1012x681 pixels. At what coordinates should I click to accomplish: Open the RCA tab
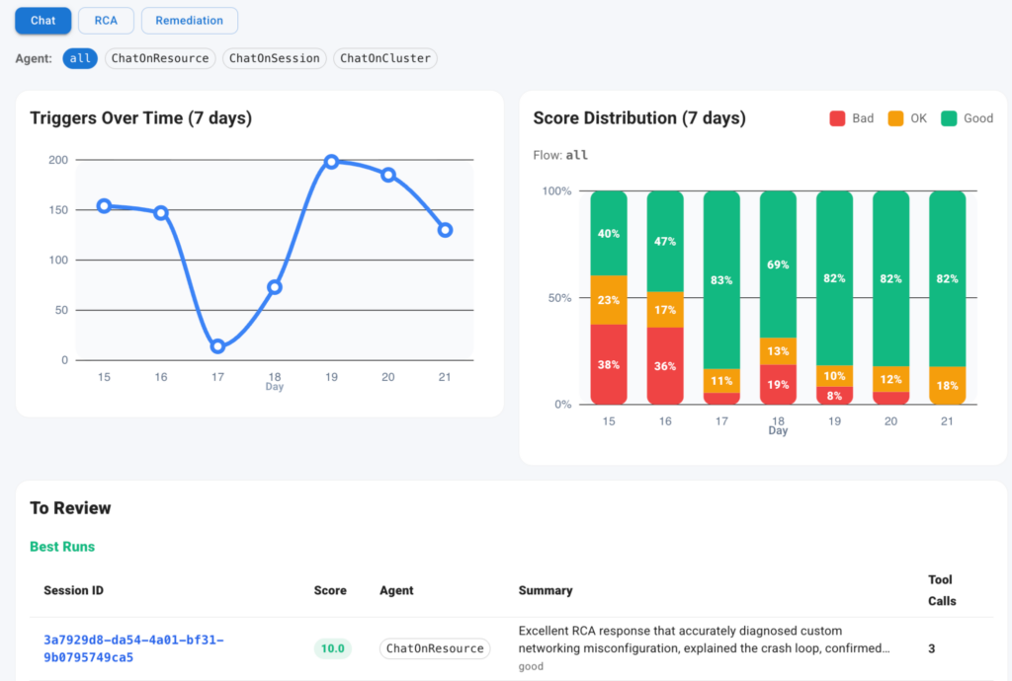point(106,21)
